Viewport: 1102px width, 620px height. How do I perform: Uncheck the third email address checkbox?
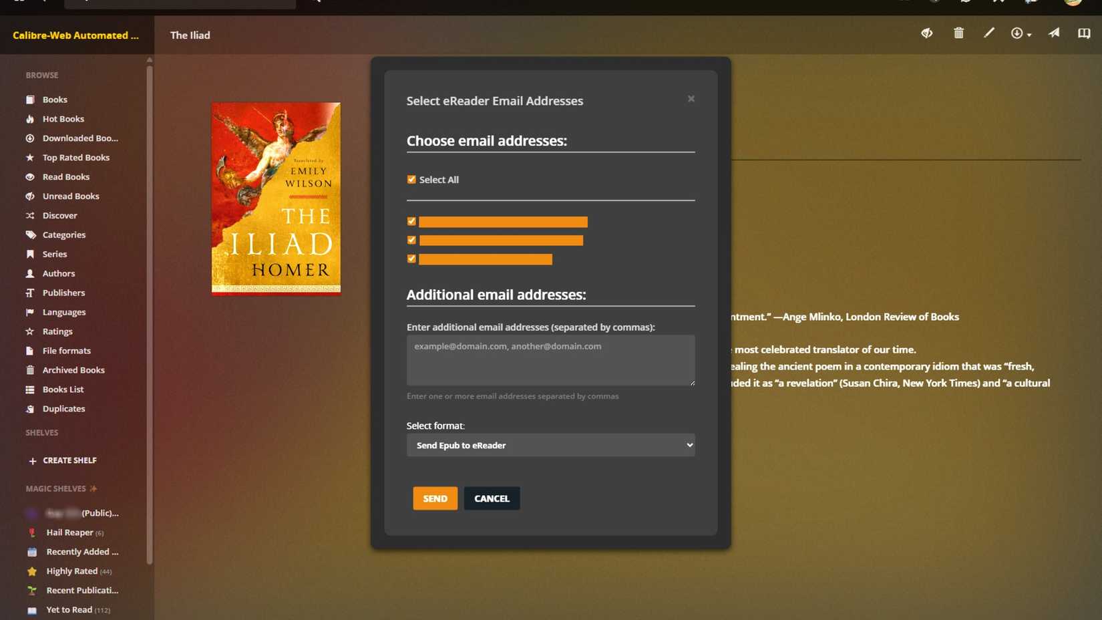pos(411,259)
